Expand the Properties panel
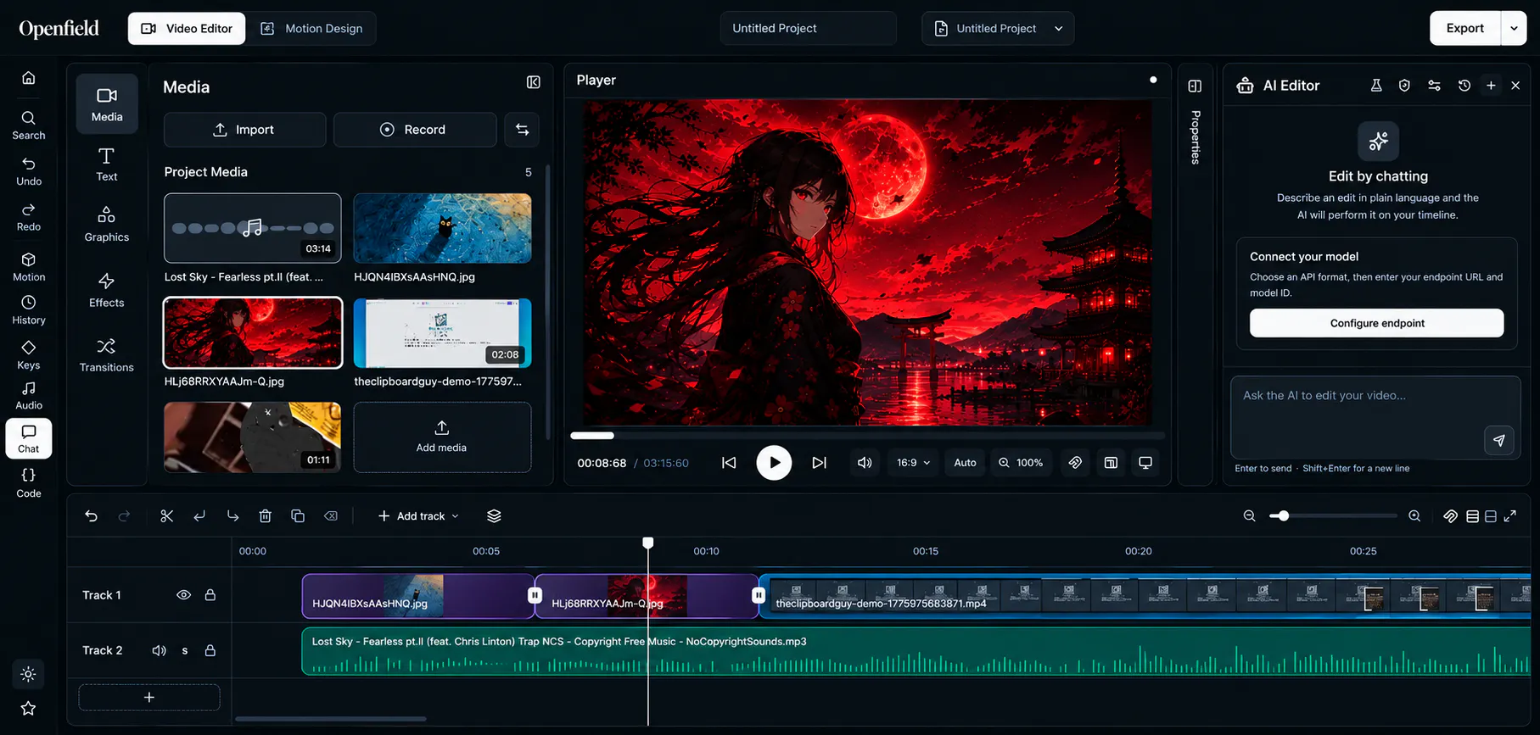The image size is (1540, 735). pyautogui.click(x=1195, y=86)
